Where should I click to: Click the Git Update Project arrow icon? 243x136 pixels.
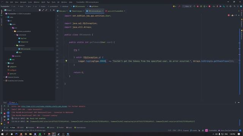217,6
